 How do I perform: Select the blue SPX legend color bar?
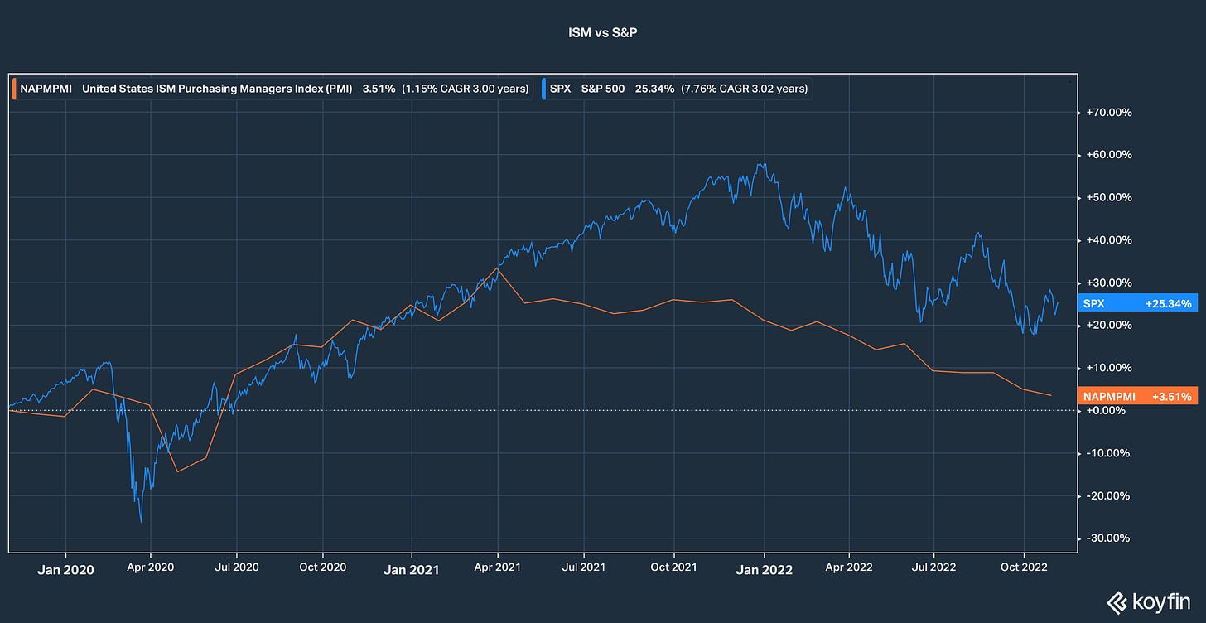point(545,89)
